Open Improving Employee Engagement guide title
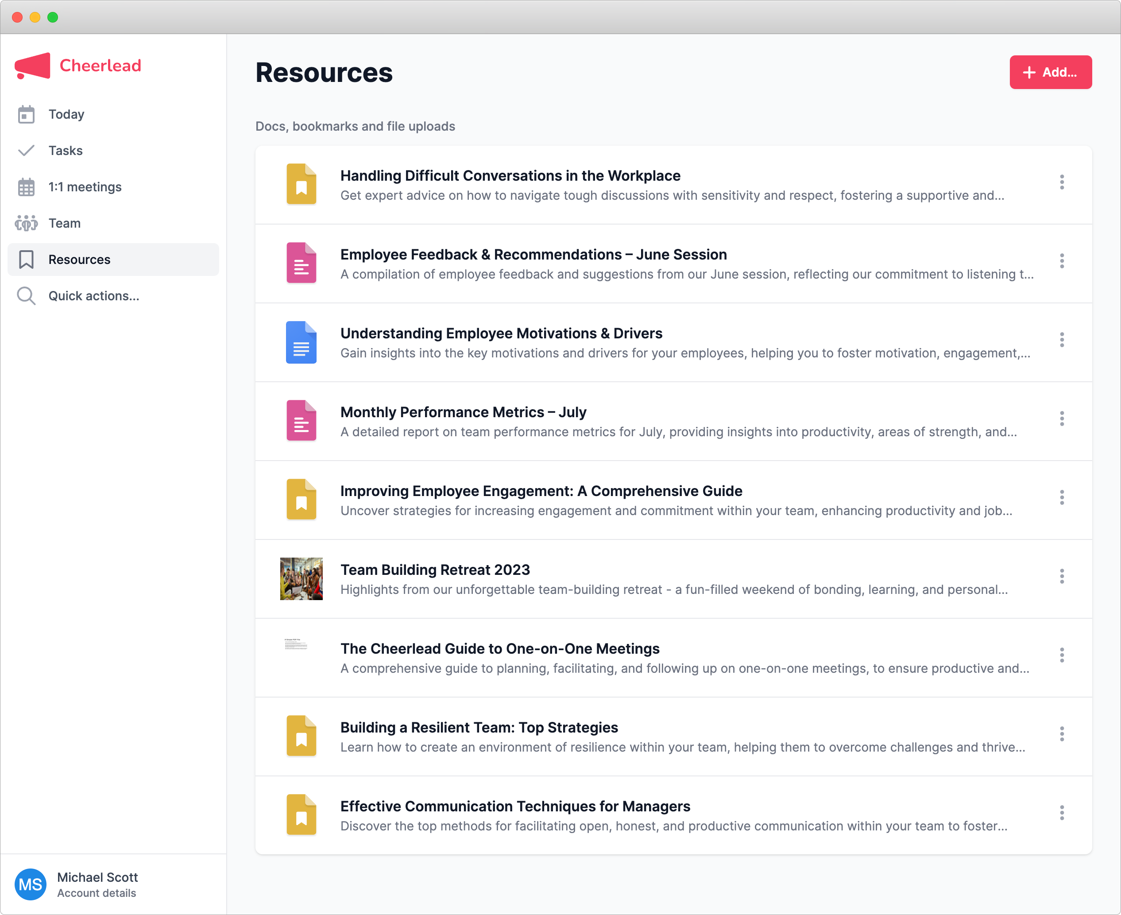Viewport: 1121px width, 915px height. (541, 491)
